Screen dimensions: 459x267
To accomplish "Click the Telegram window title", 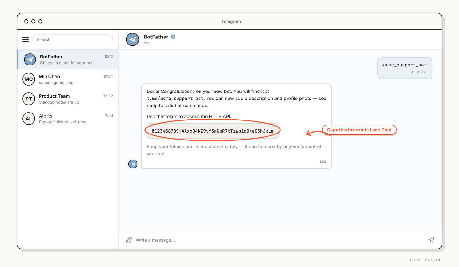I will [x=231, y=21].
